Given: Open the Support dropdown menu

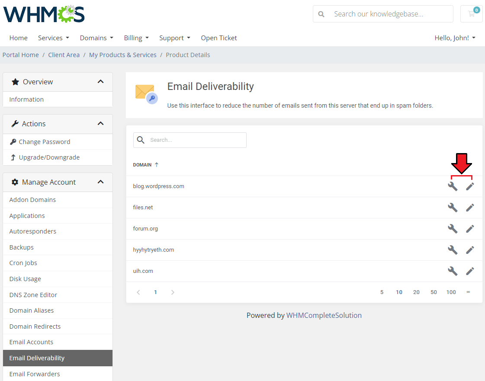Looking at the screenshot, I should 175,38.
